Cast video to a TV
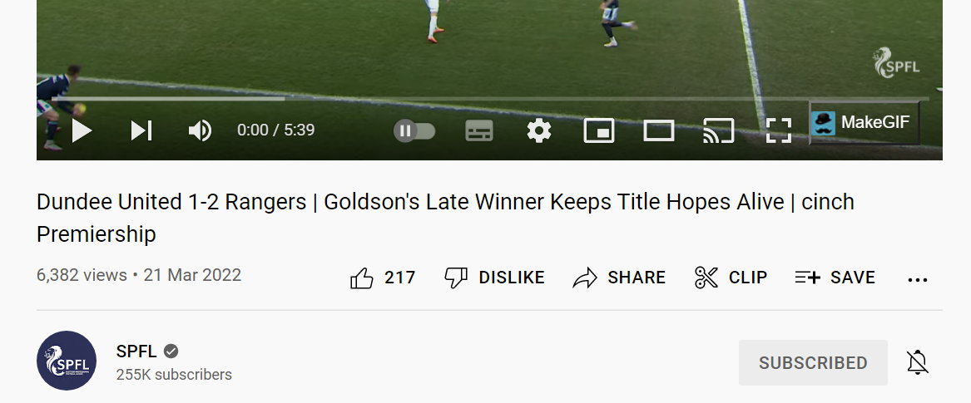Screen dimensions: 971x403 pyautogui.click(x=718, y=131)
